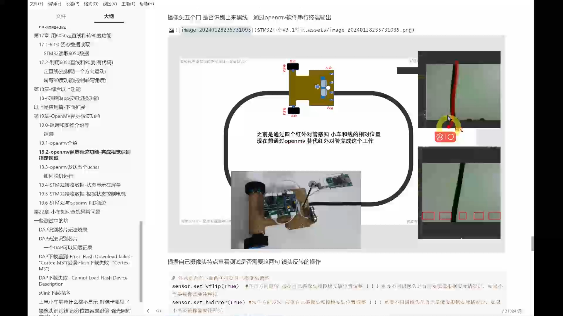
Task: Open the 编辑(E) menu
Action: [x=54, y=4]
